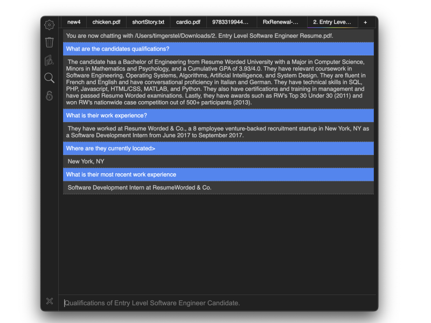Click the X icon at sidebar bottom
Screen dimensions: 431x323
click(50, 301)
